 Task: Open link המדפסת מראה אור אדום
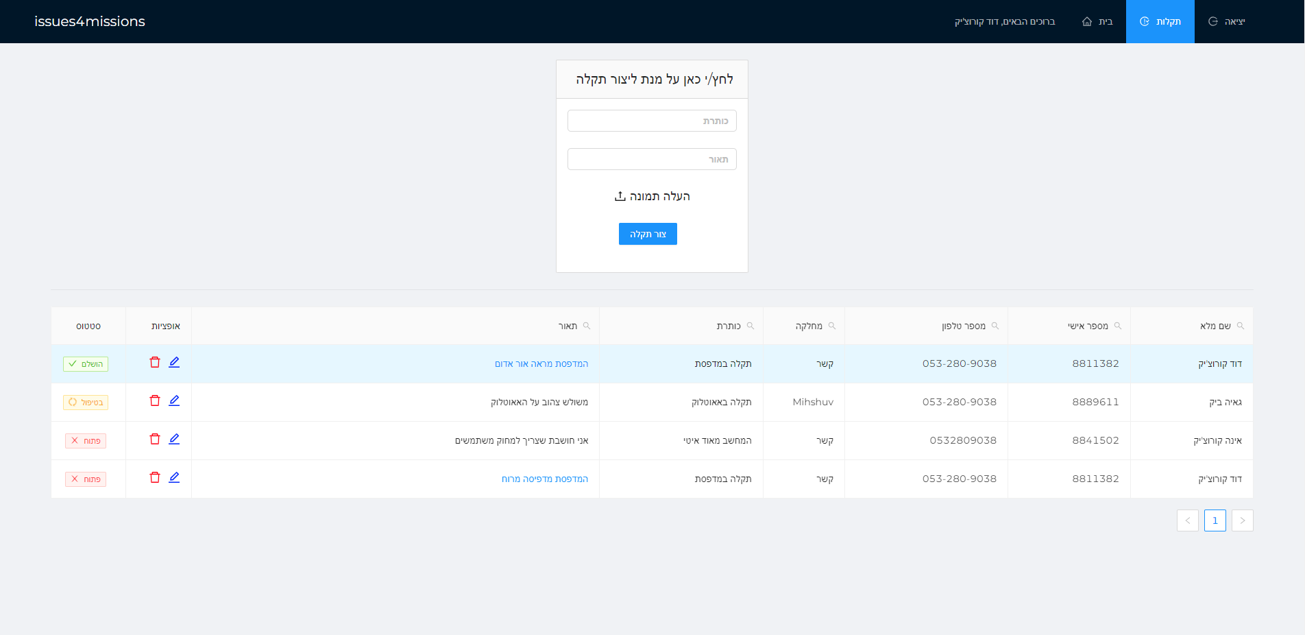point(541,363)
